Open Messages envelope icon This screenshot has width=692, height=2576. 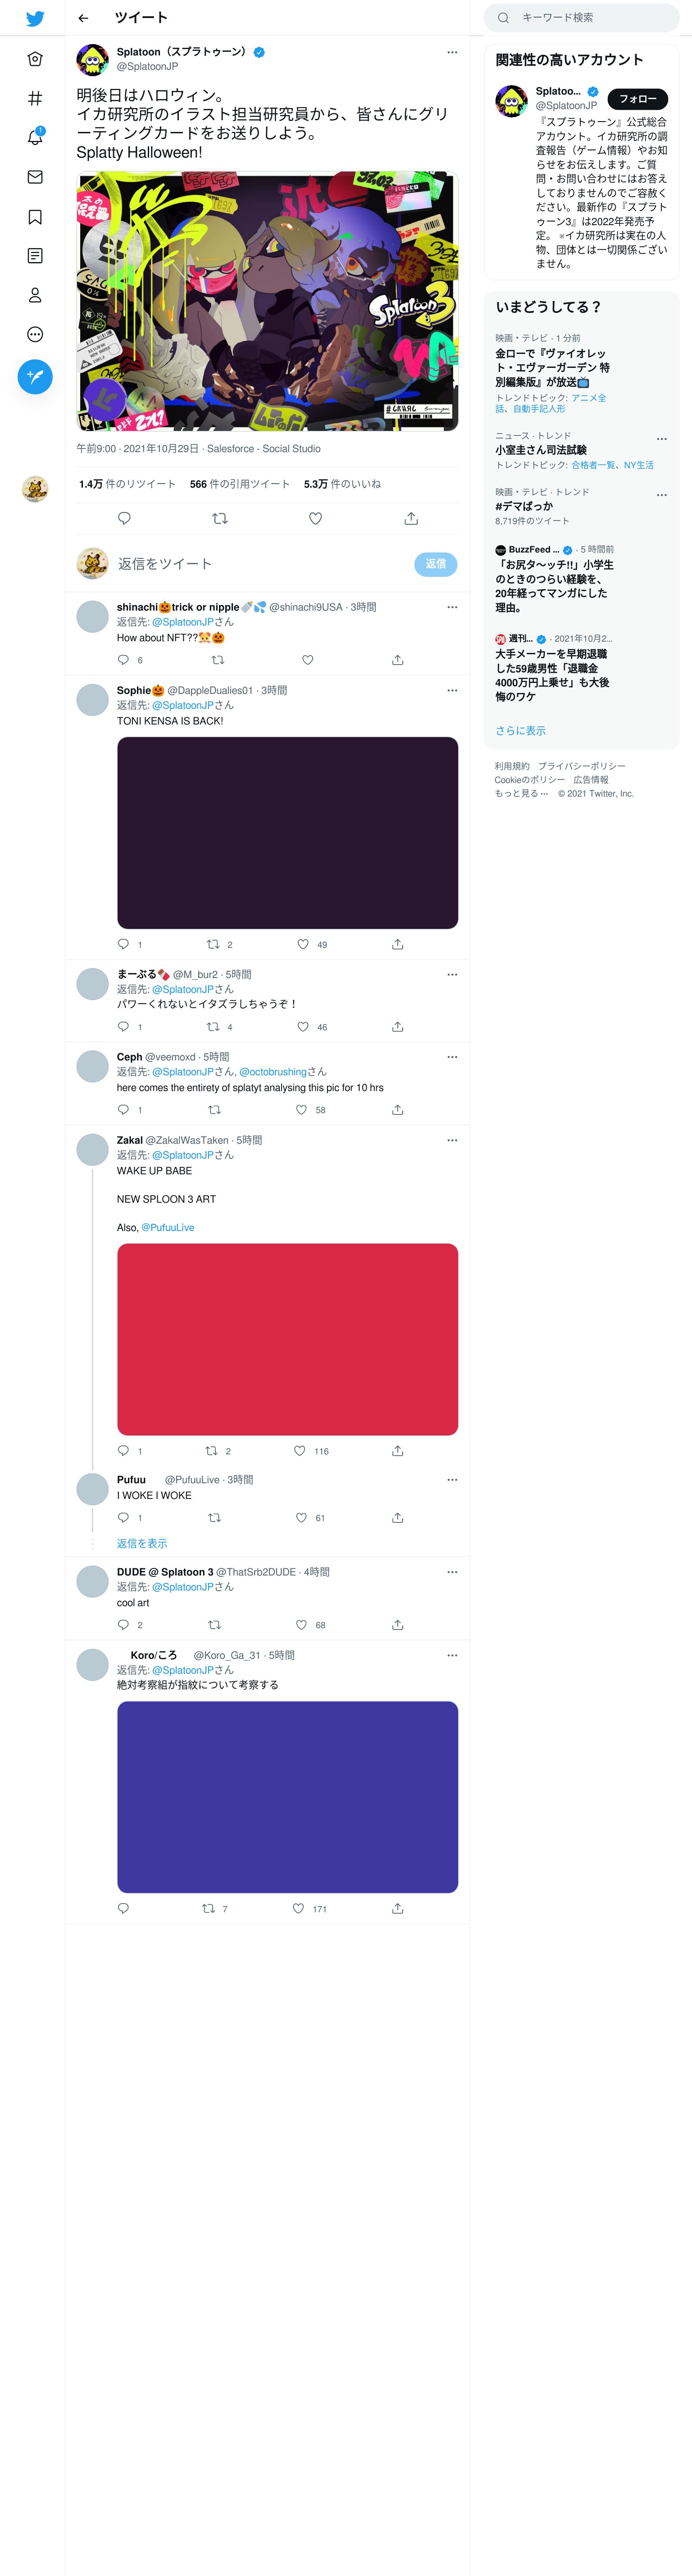pyautogui.click(x=35, y=177)
